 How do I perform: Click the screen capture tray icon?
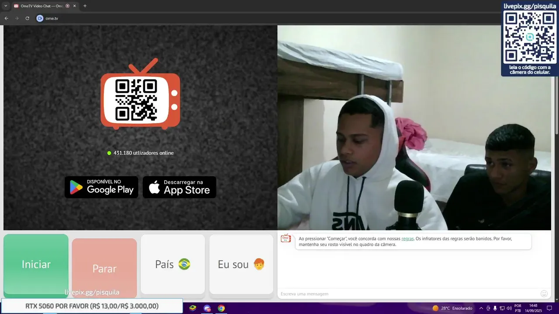point(488,308)
